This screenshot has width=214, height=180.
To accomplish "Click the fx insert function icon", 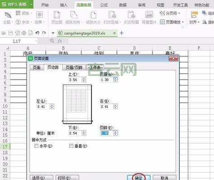I will 60,41.
